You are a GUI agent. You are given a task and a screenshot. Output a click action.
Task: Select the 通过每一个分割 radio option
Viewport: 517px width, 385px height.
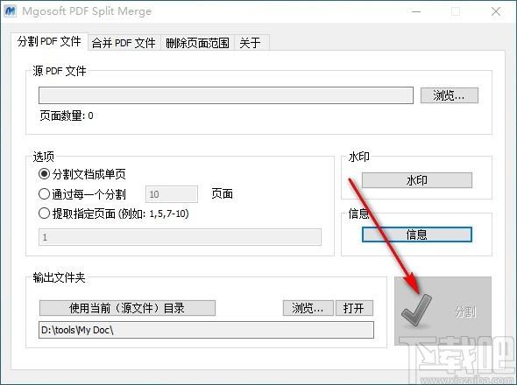point(82,194)
